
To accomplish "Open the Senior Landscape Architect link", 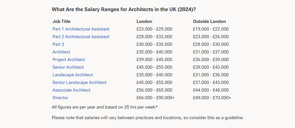I will [x=79, y=83].
